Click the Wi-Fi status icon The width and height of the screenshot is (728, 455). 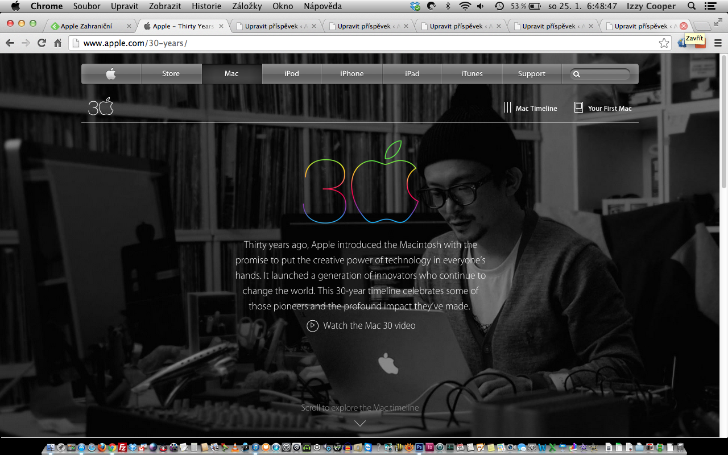click(x=465, y=6)
